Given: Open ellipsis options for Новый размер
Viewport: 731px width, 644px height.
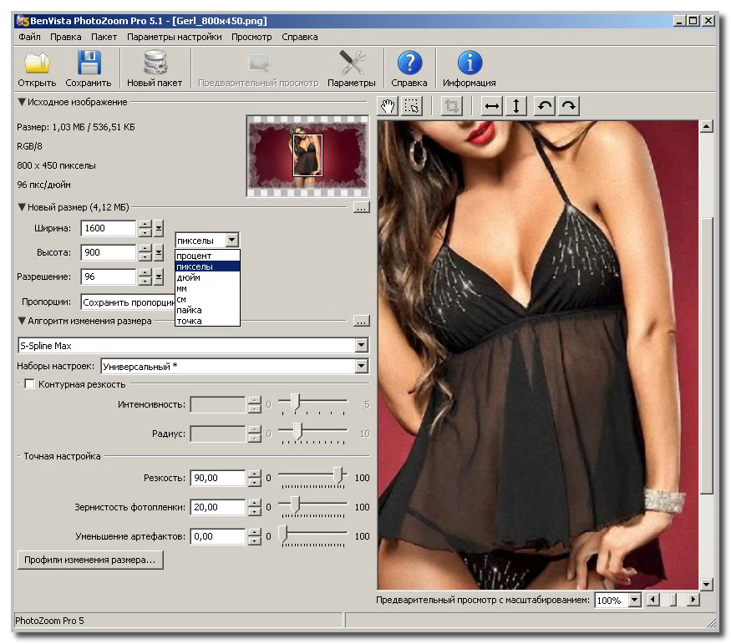Looking at the screenshot, I should 361,207.
